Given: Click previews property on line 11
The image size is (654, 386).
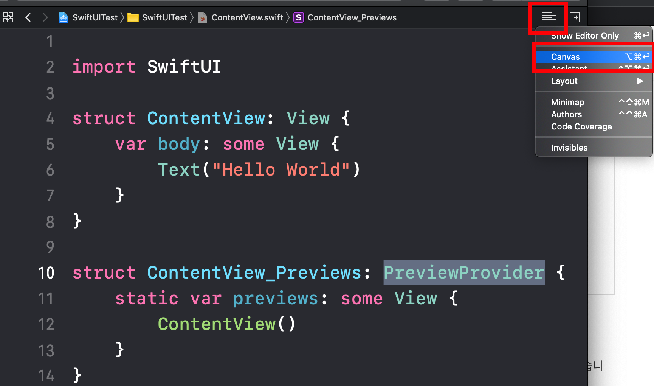Looking at the screenshot, I should tap(276, 299).
